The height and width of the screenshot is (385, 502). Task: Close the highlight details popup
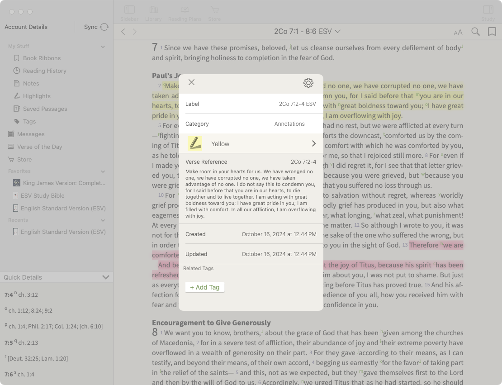click(x=191, y=82)
